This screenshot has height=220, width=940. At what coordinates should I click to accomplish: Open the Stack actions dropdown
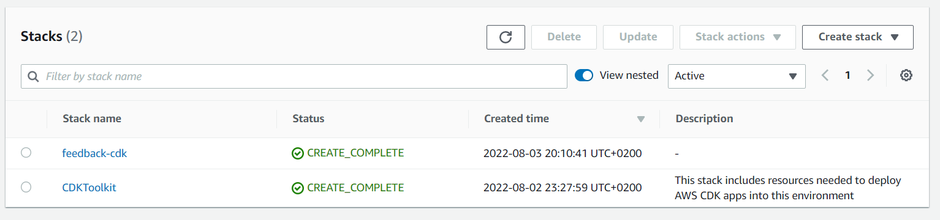(738, 37)
